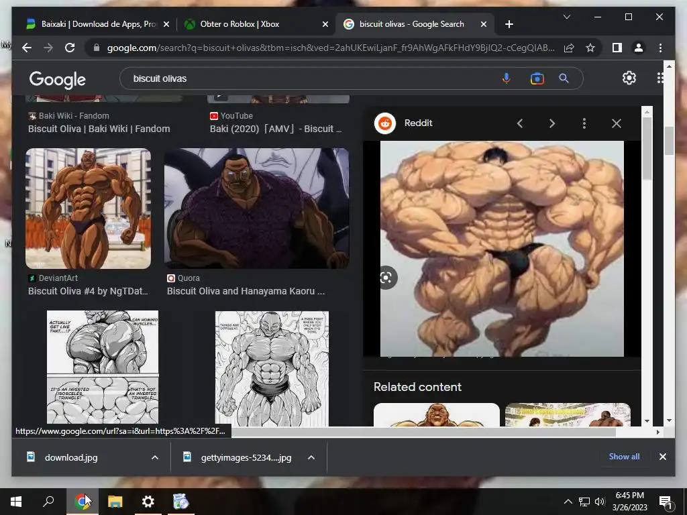Search by image with Google Lens camera

pyautogui.click(x=537, y=78)
